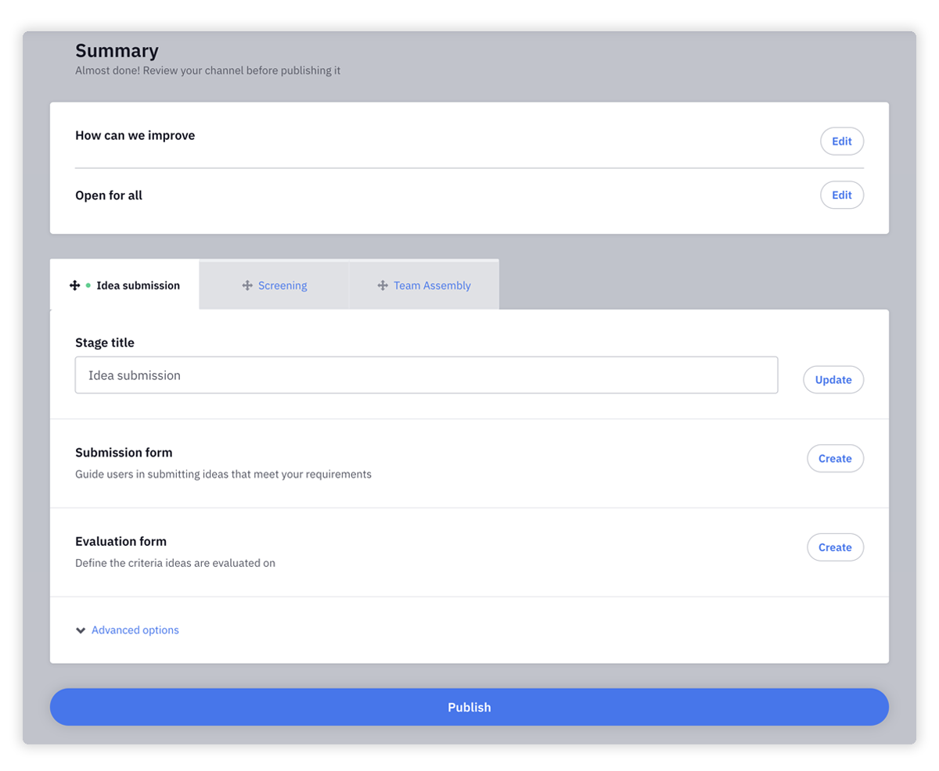The width and height of the screenshot is (939, 771).
Task: Create an Evaluation form
Action: [x=835, y=547]
